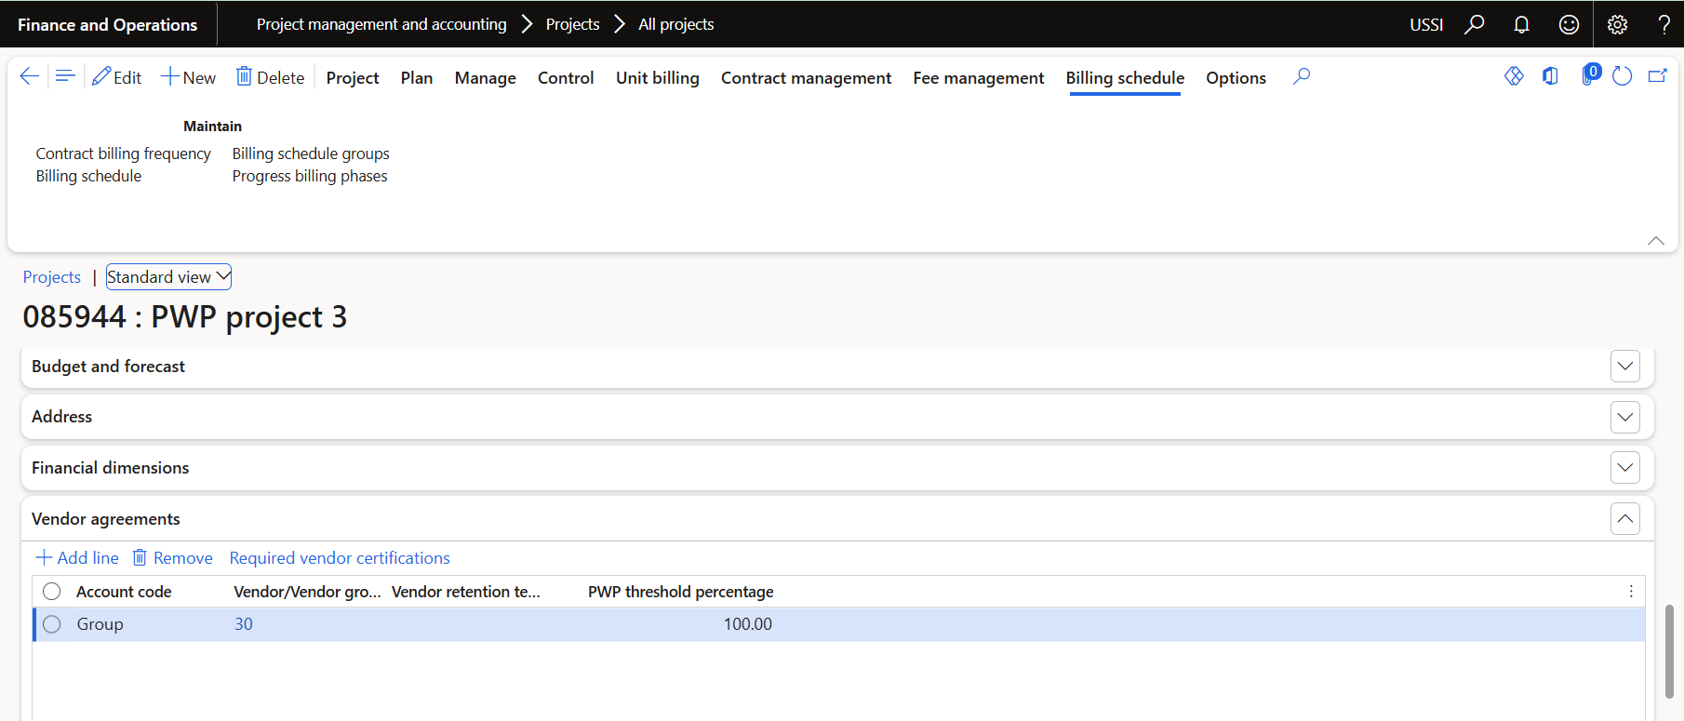1684x721 pixels.
Task: Click the notification bell icon
Action: point(1521,24)
